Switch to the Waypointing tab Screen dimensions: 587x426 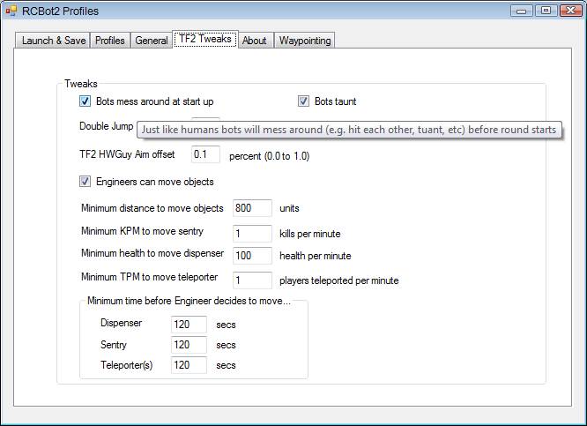[305, 40]
